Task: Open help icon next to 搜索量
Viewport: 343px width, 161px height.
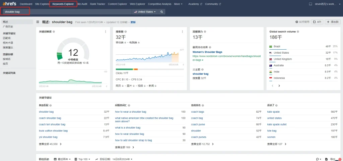Action: coord(126,32)
